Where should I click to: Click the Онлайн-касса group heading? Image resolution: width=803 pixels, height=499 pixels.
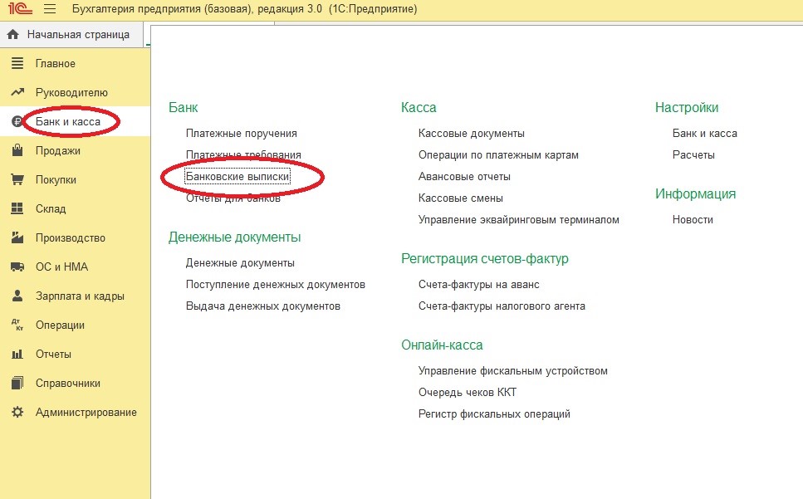tap(442, 345)
